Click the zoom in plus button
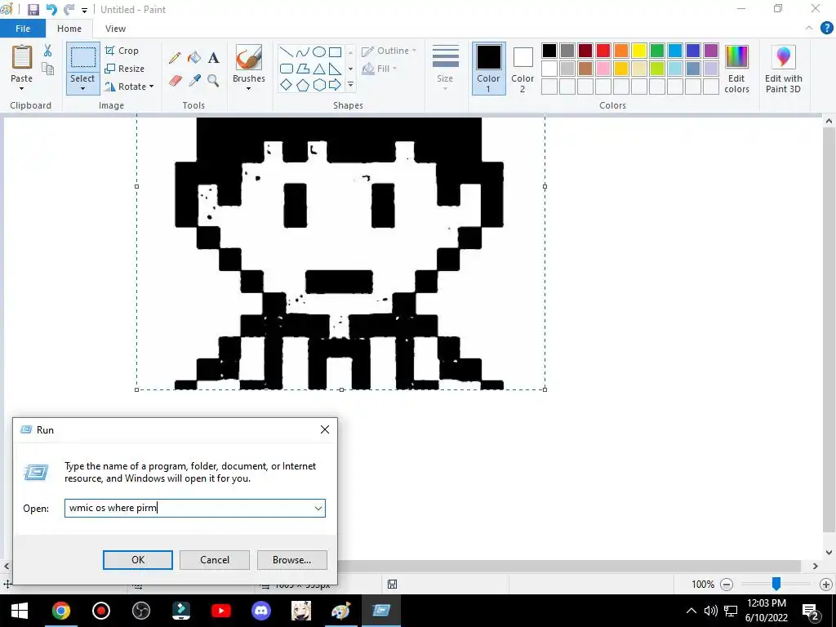This screenshot has height=627, width=836. pyautogui.click(x=825, y=585)
